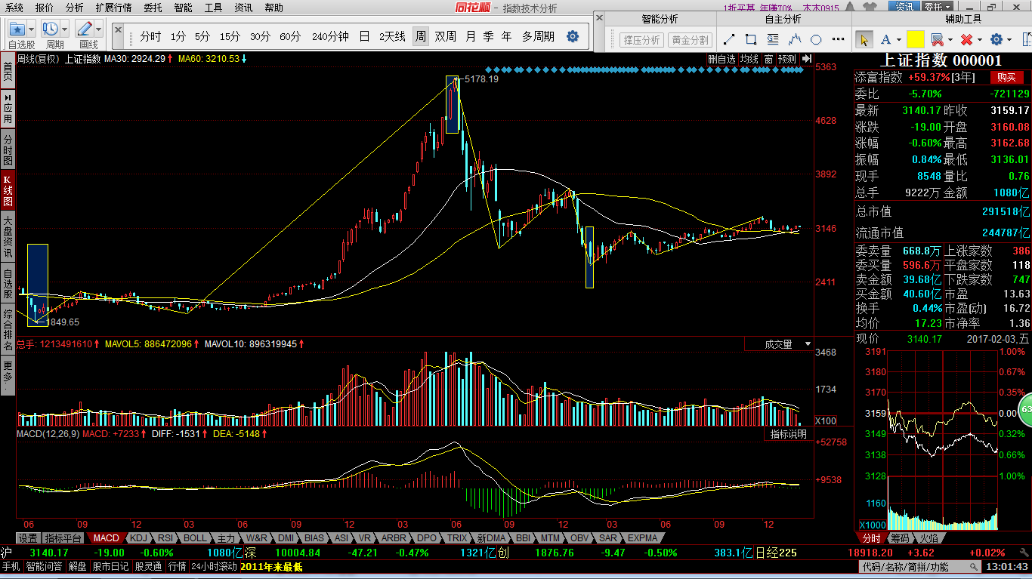Switch to 15分 period
The width and height of the screenshot is (1032, 579).
point(230,36)
